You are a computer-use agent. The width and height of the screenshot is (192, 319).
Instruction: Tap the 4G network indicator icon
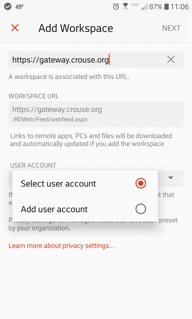click(135, 5)
